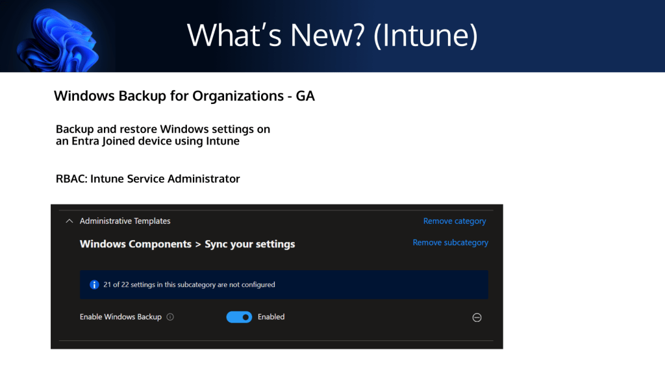Viewport: 665px width, 374px height.
Task: Click the Sync your settings subcategory heading
Action: [x=249, y=244]
